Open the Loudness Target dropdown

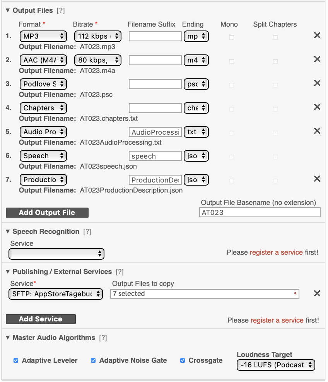(x=276, y=365)
